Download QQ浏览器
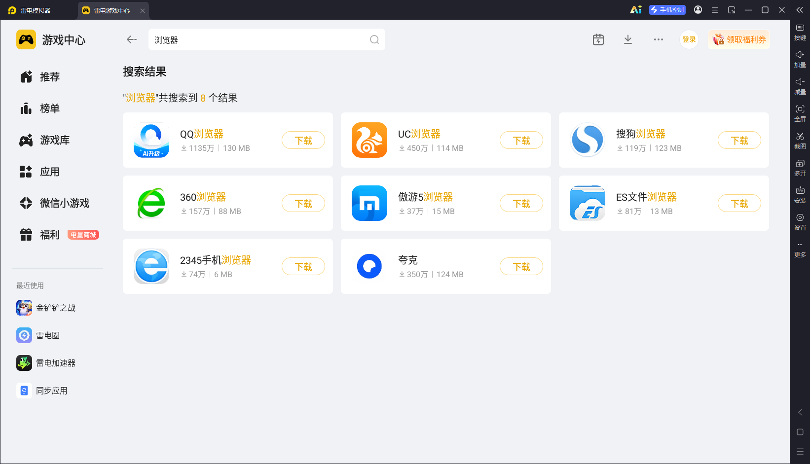The height and width of the screenshot is (464, 810). [x=303, y=141]
